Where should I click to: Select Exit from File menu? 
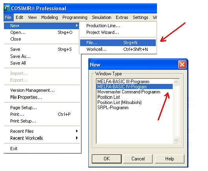(x=42, y=149)
